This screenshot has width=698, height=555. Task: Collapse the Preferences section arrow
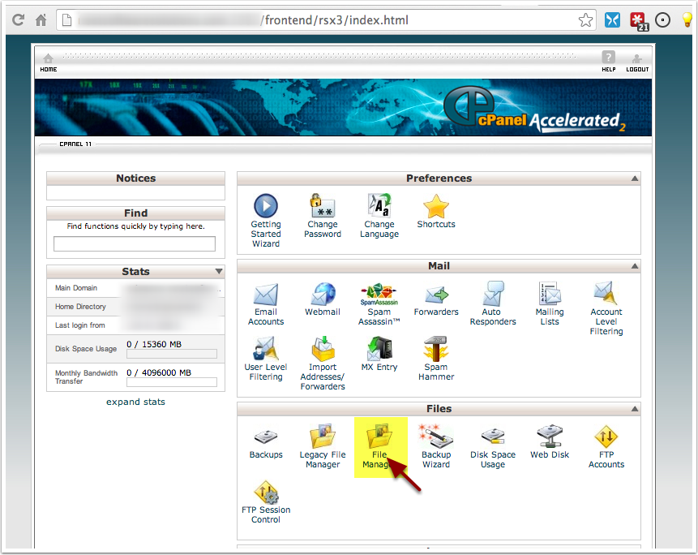[x=635, y=179]
